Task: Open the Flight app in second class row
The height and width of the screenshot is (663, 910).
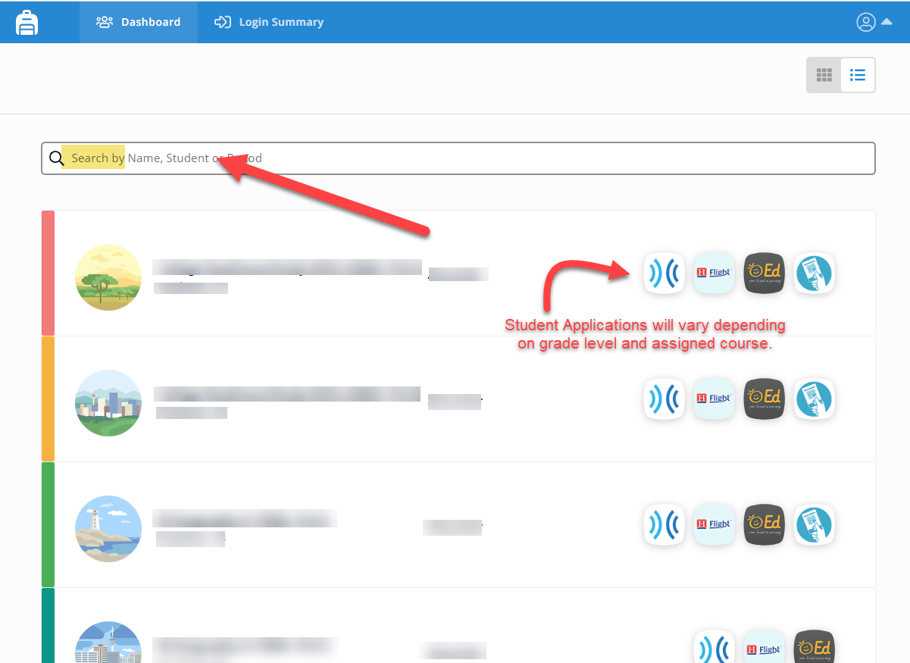Action: 714,399
